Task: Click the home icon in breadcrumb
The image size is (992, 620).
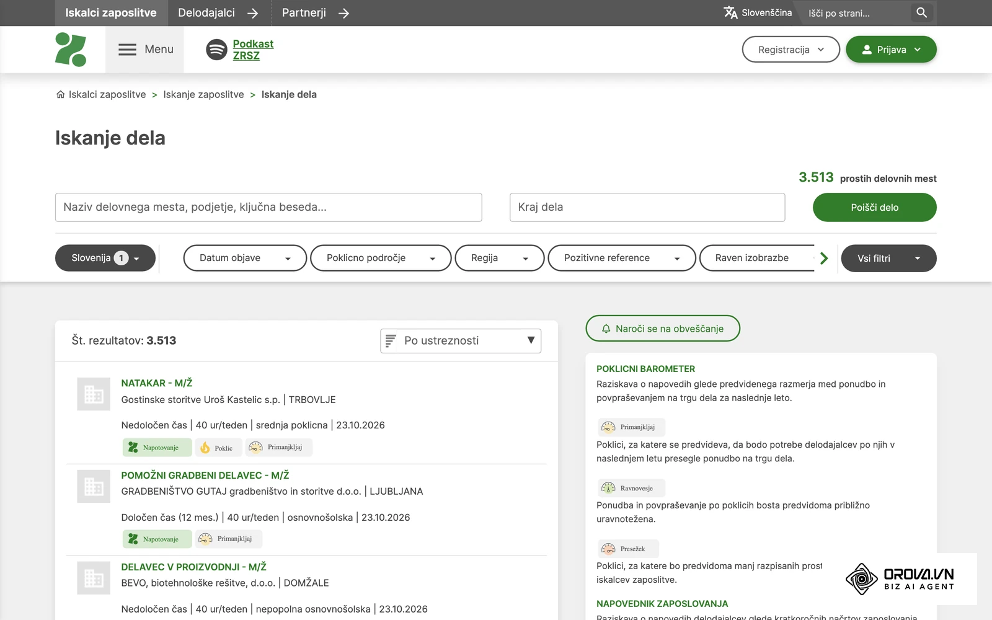Action: coord(60,94)
